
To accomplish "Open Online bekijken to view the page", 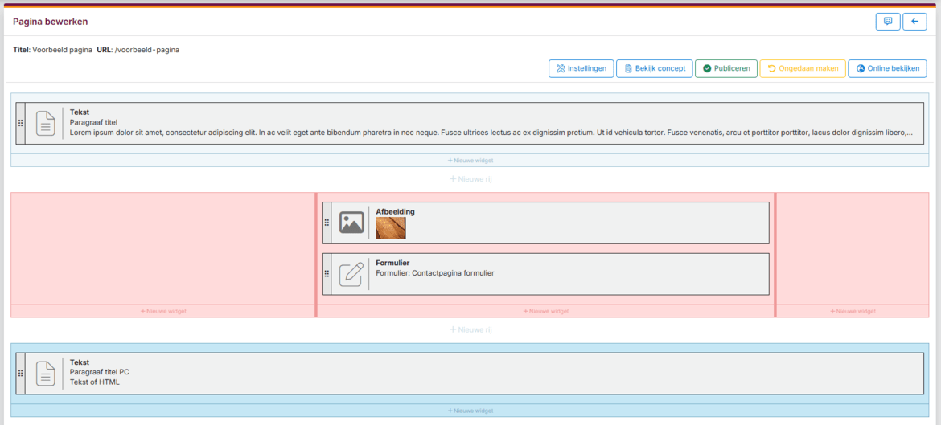I will tap(887, 68).
